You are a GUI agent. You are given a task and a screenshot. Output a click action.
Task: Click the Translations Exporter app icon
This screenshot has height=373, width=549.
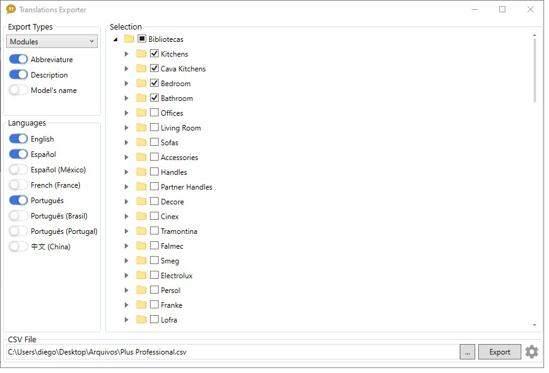click(x=11, y=9)
